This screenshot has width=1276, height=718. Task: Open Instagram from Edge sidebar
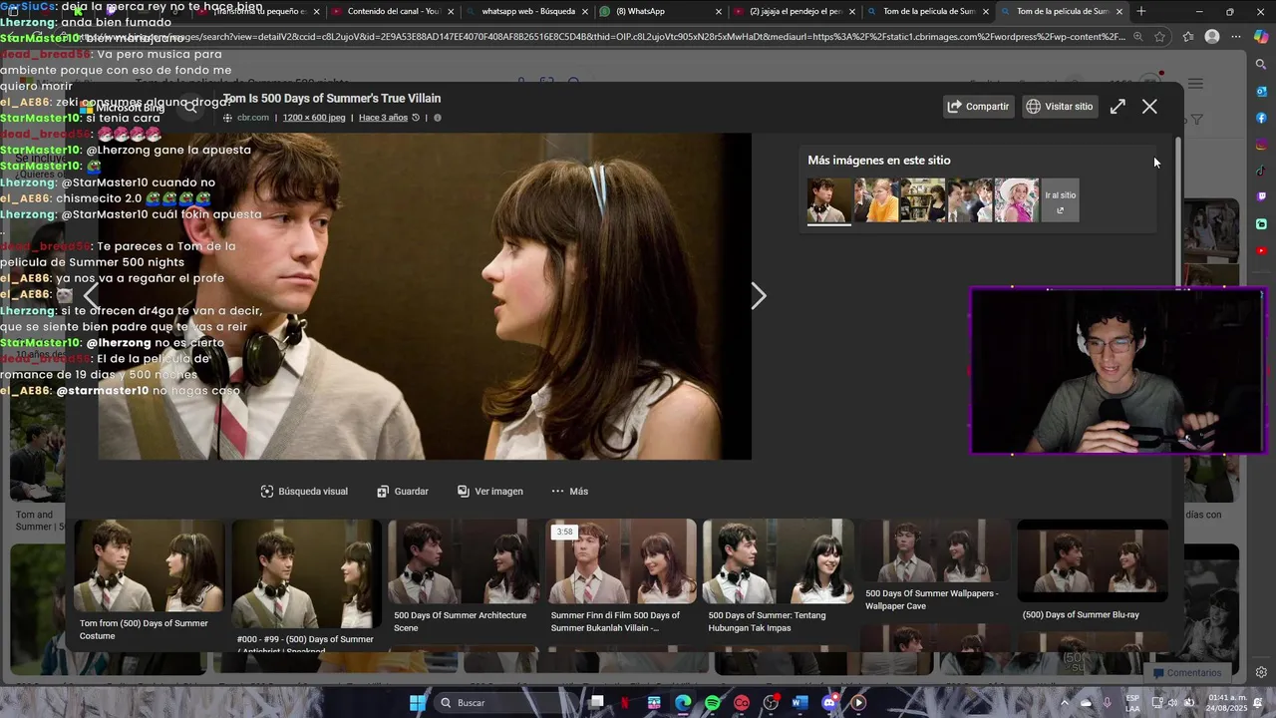tap(1261, 145)
